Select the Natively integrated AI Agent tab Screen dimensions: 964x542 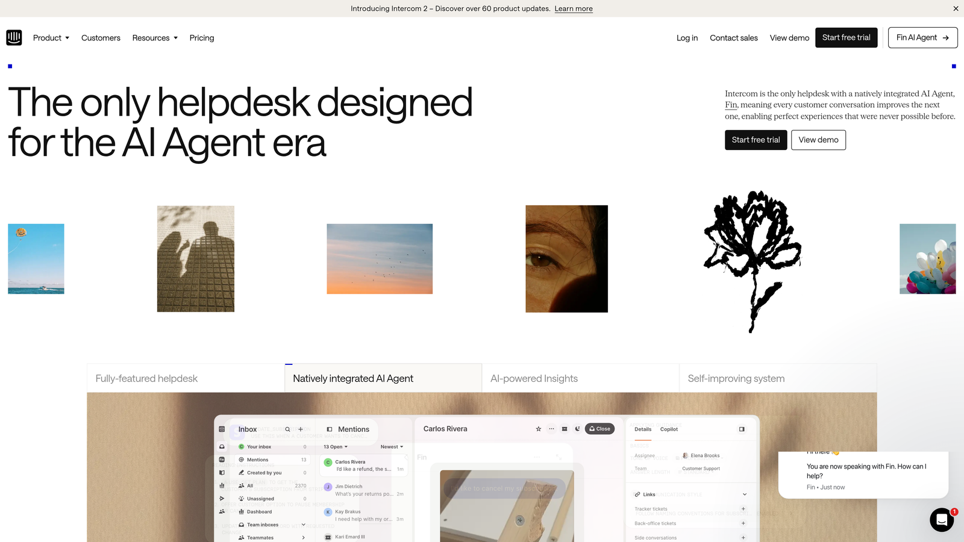click(383, 378)
